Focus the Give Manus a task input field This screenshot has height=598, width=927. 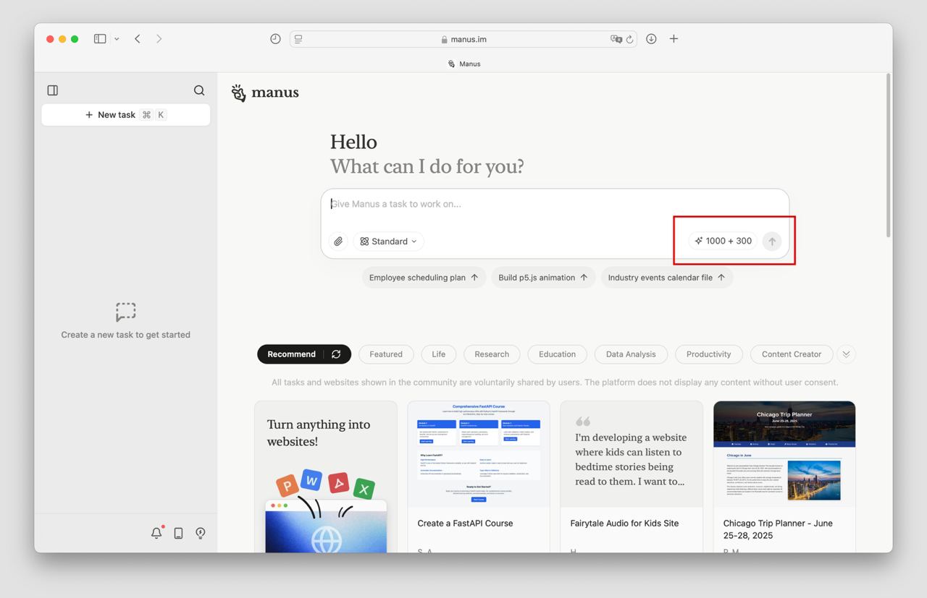555,205
